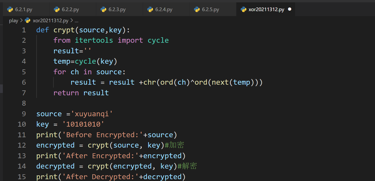Click the xor20211312.py file name in the breadcrumb
Image resolution: width=375 pixels, height=181 pixels.
coord(51,20)
